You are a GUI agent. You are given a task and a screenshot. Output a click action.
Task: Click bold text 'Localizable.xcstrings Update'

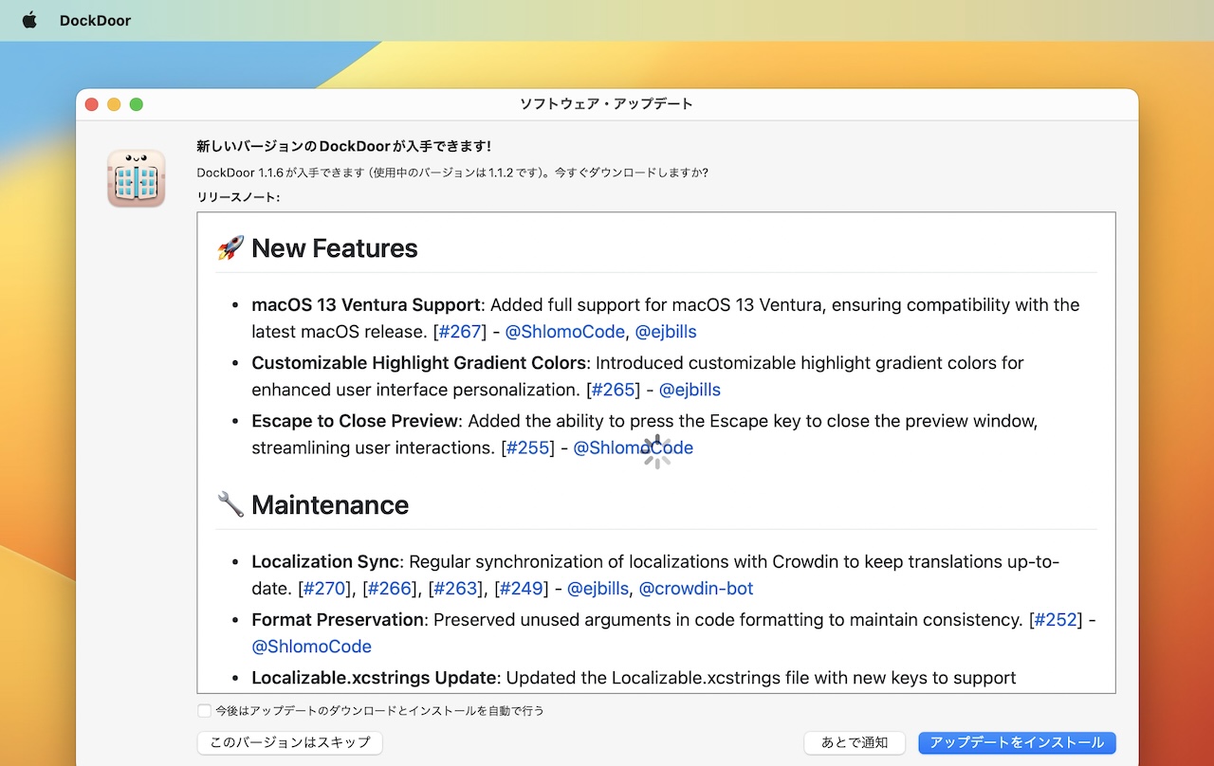pos(374,678)
